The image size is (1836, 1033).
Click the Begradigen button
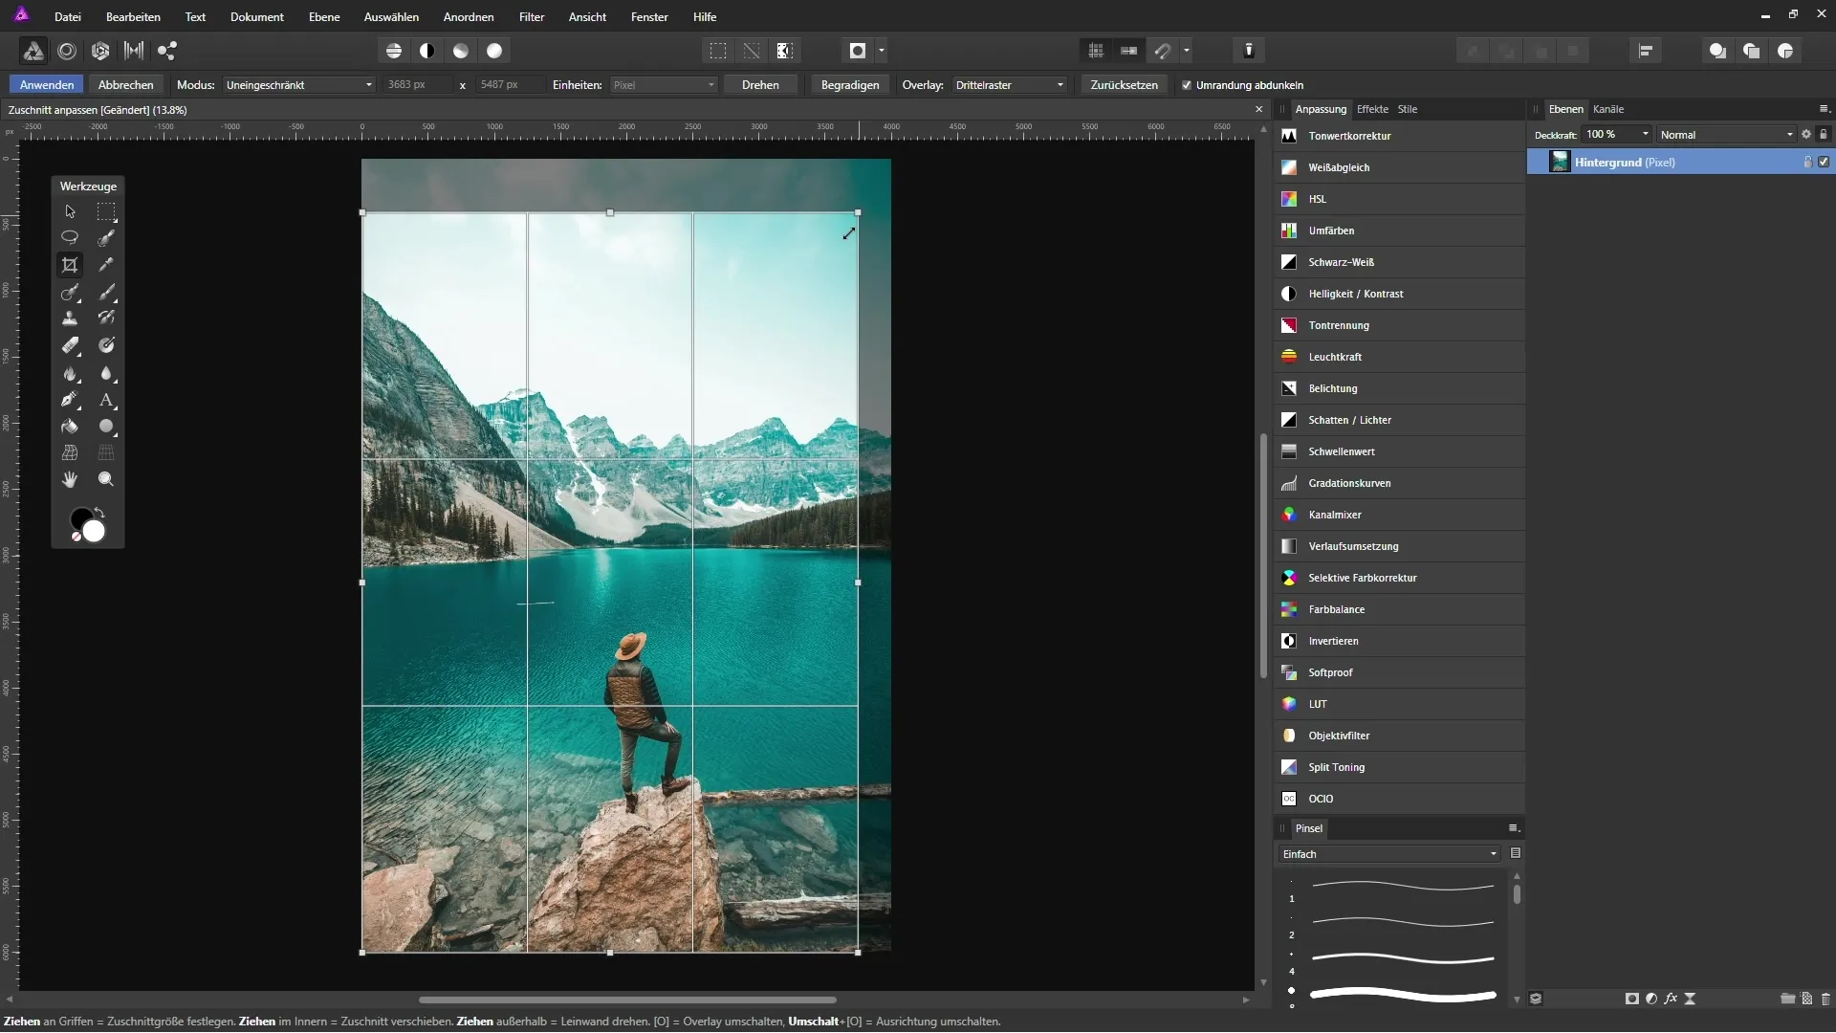pos(850,85)
